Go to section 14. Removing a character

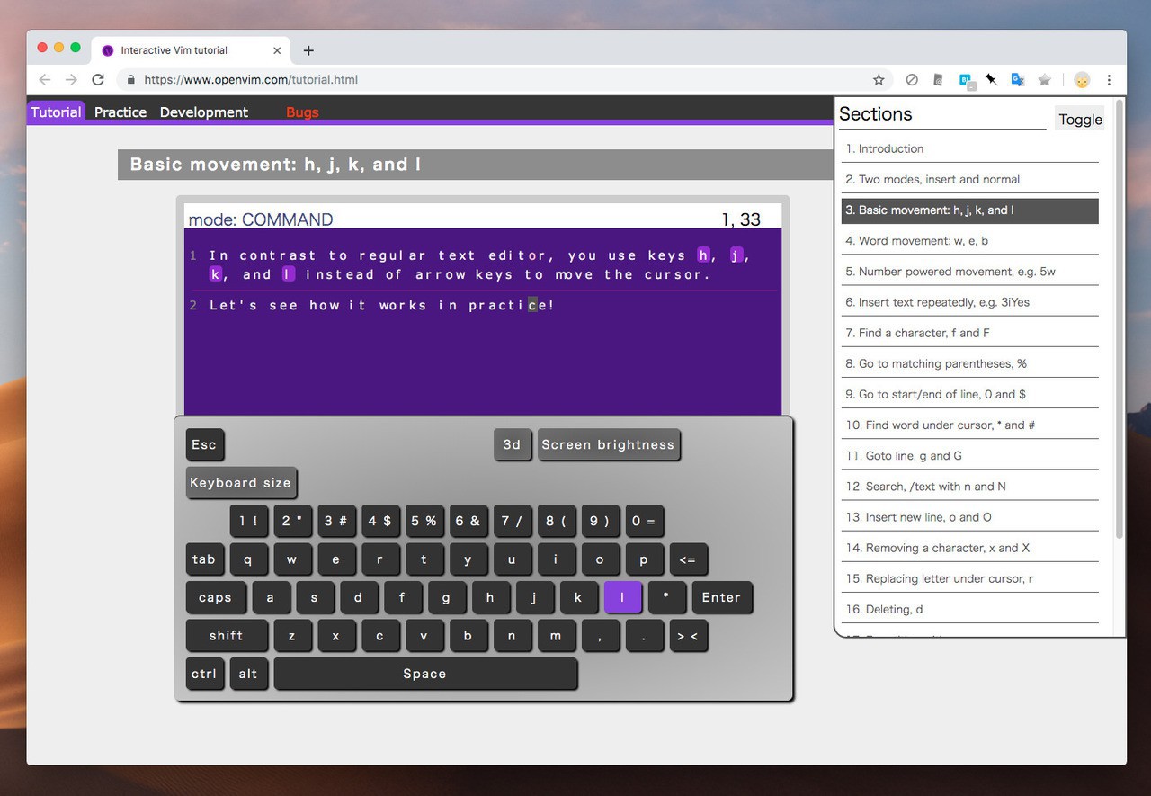[x=970, y=547]
